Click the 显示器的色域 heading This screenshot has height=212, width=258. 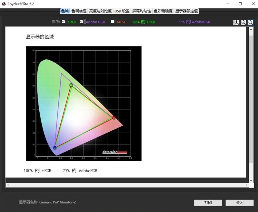tap(40, 37)
